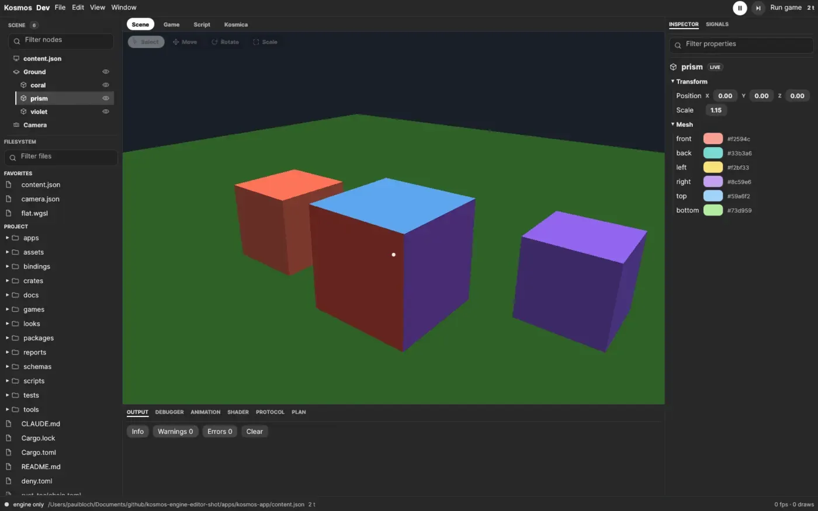
Task: Click the content.json node icon in the scene tree
Action: click(16, 58)
